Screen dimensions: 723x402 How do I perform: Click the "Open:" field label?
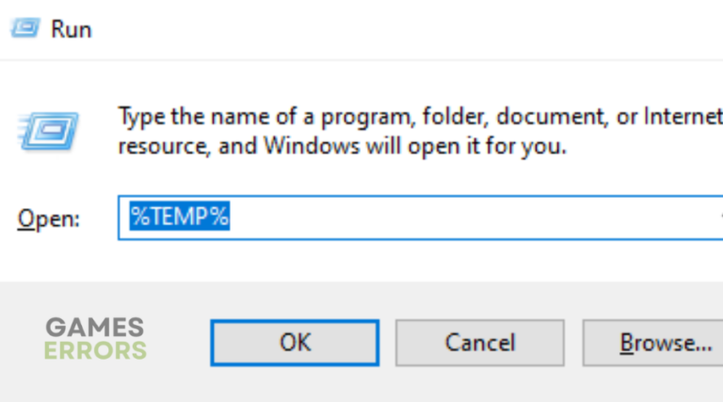[x=49, y=218]
